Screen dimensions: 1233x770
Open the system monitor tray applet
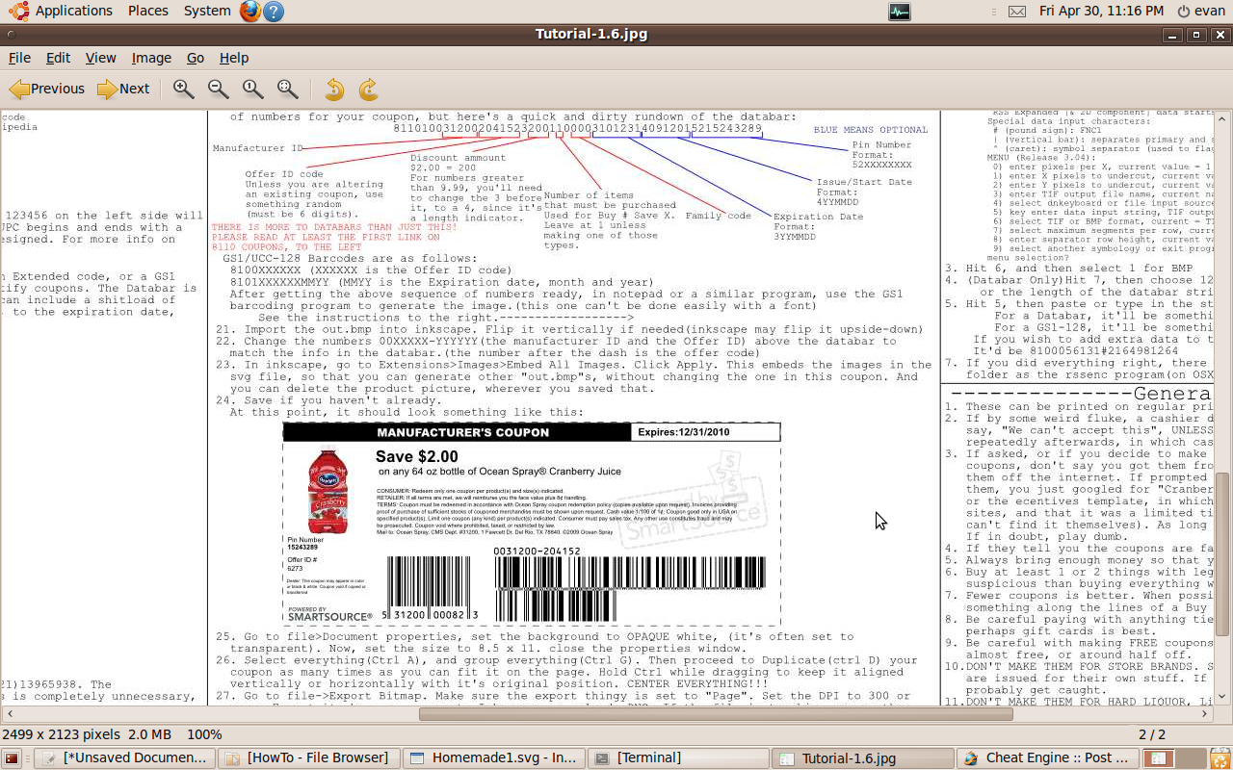click(x=899, y=13)
